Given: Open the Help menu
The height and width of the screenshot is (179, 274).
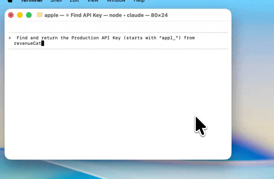Looking at the screenshot, I should [139, 1].
